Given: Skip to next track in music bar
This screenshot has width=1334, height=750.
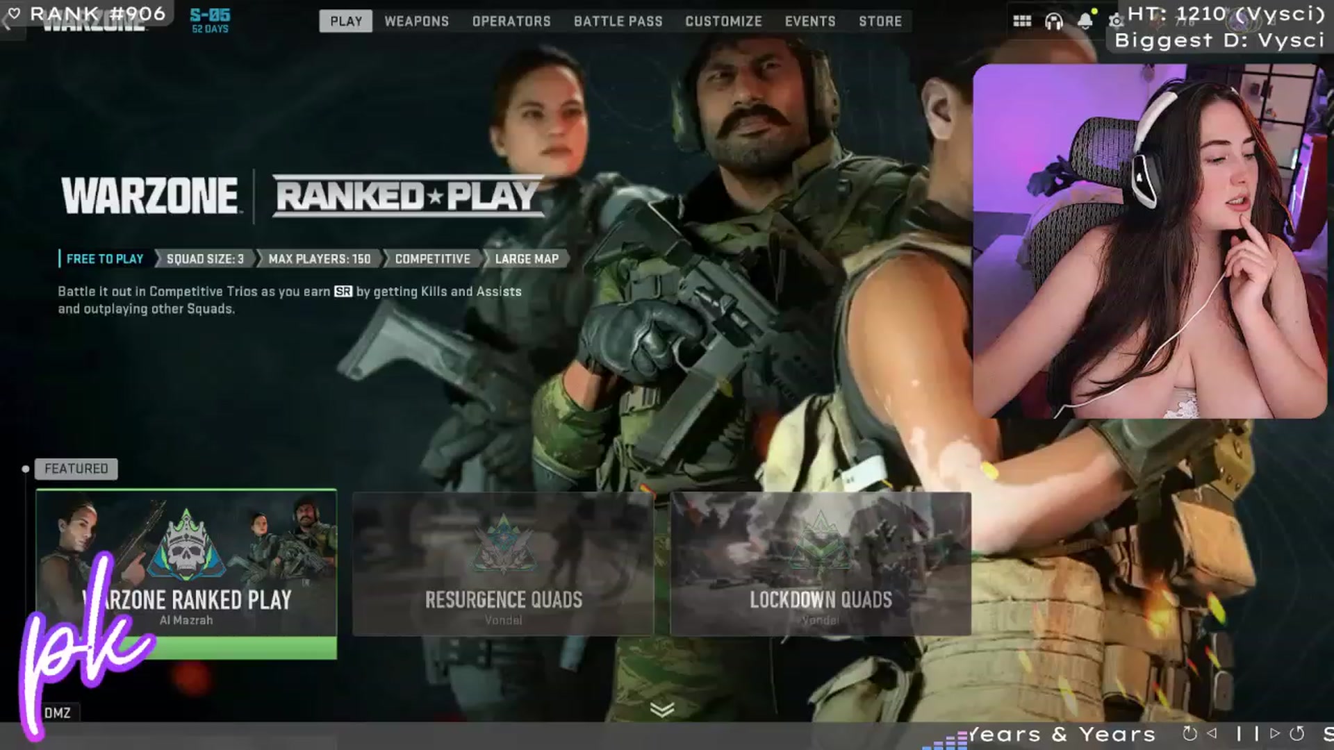Looking at the screenshot, I should (1274, 733).
